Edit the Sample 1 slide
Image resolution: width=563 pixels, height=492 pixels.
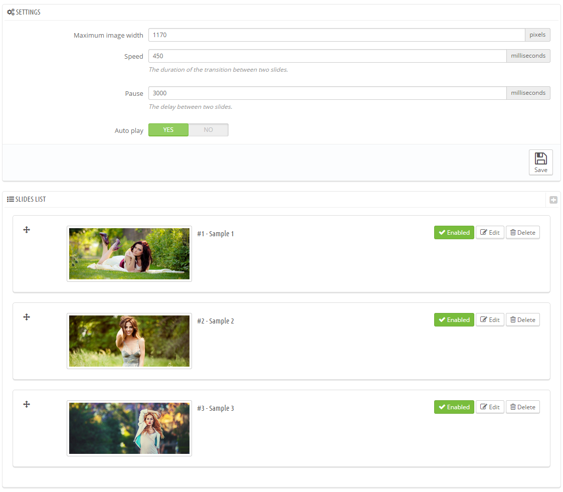490,233
